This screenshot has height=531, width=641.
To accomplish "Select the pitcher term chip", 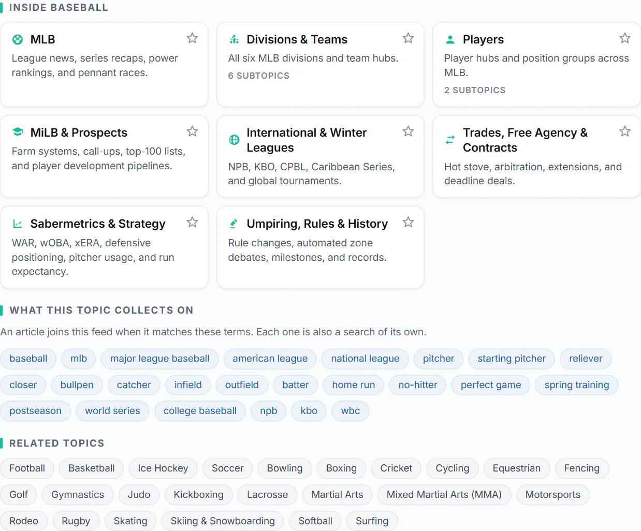I will click(439, 359).
